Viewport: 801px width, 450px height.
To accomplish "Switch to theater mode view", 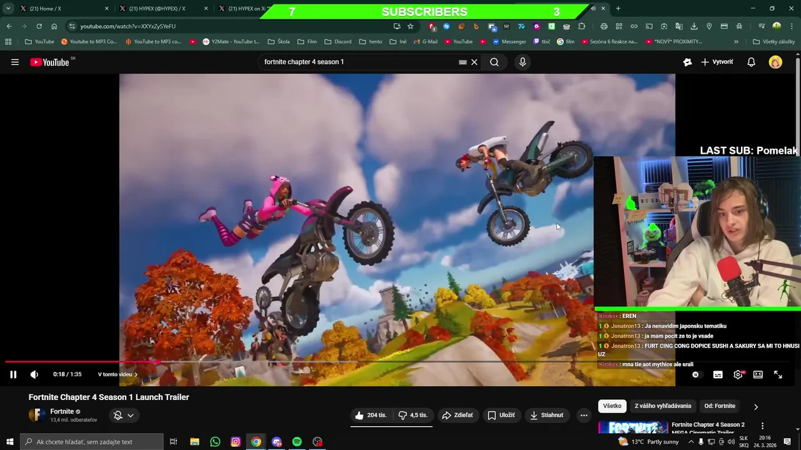I will pos(758,374).
